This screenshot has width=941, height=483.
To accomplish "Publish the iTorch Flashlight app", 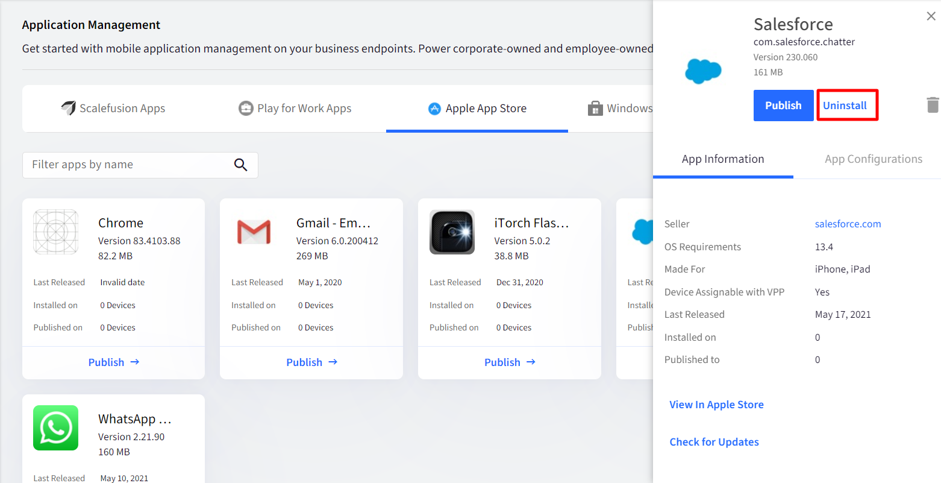I will click(510, 362).
